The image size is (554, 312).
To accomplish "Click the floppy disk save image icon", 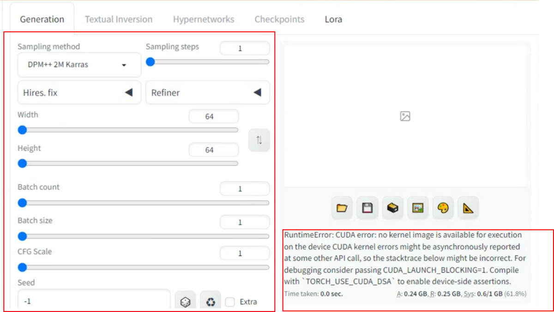I will pyautogui.click(x=367, y=208).
